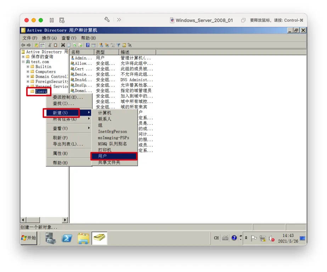This screenshot has width=327, height=272.
Task: Click the Properties toolbar icon
Action: point(69,45)
